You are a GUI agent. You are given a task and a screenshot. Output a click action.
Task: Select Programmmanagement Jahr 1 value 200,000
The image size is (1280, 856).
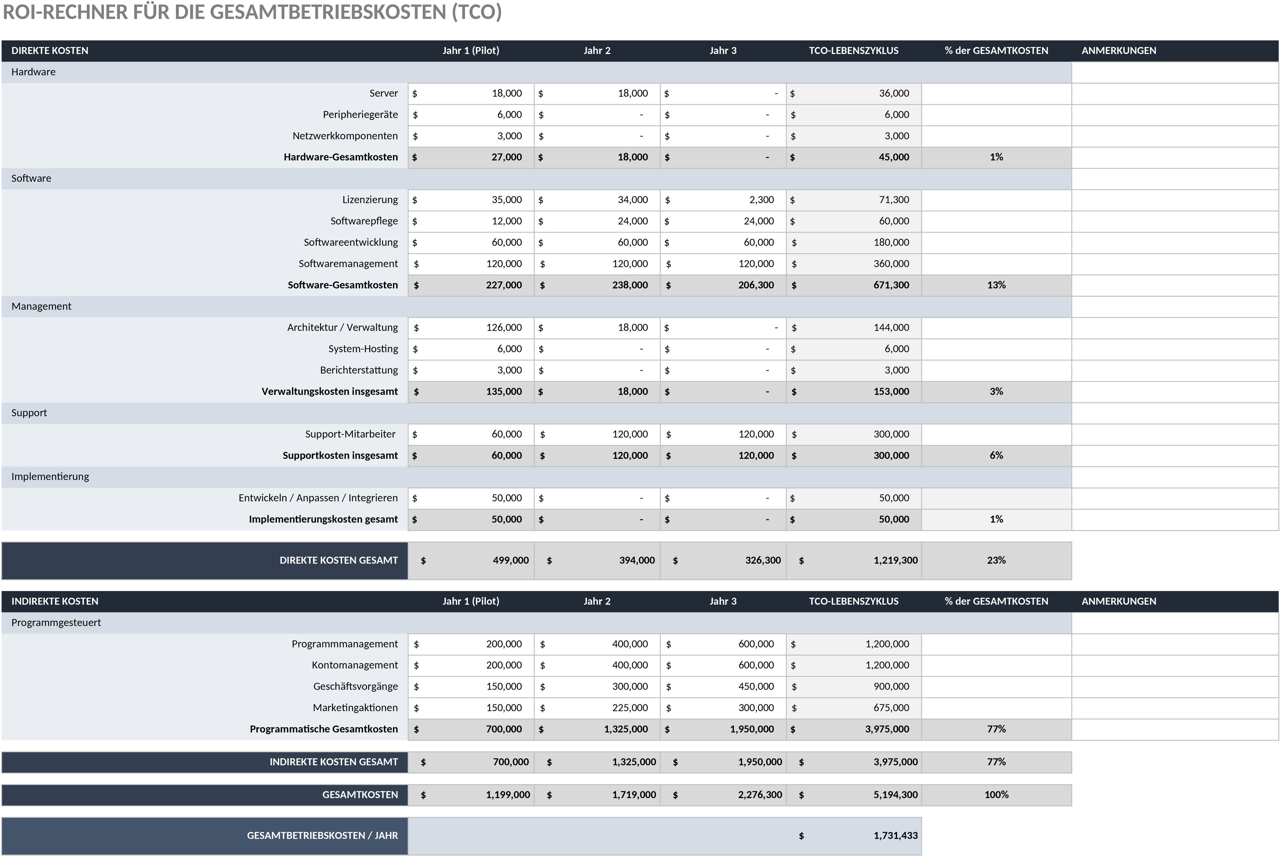[471, 644]
